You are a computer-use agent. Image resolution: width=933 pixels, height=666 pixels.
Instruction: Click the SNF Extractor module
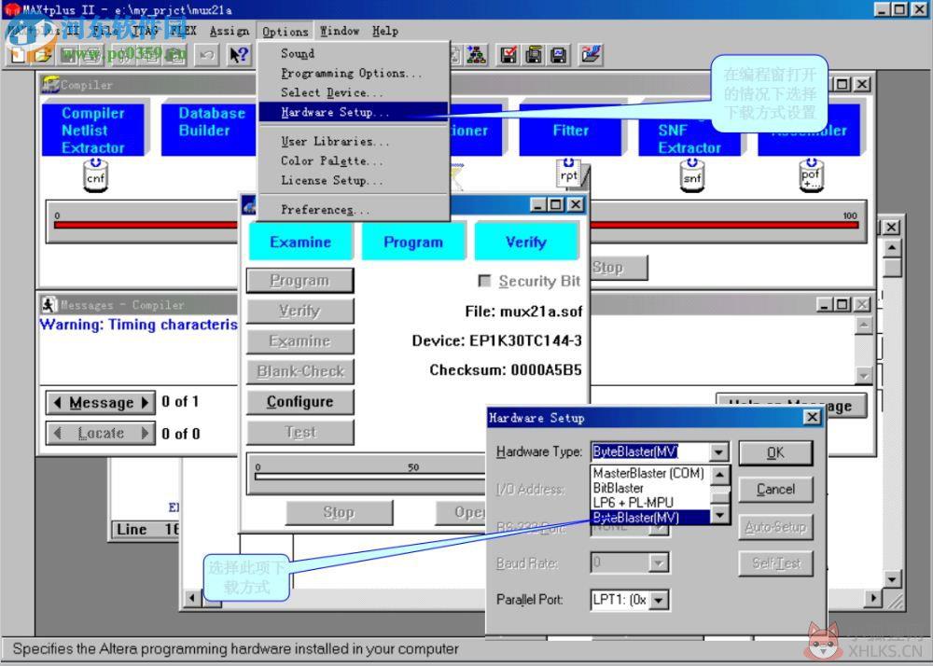pyautogui.click(x=689, y=131)
